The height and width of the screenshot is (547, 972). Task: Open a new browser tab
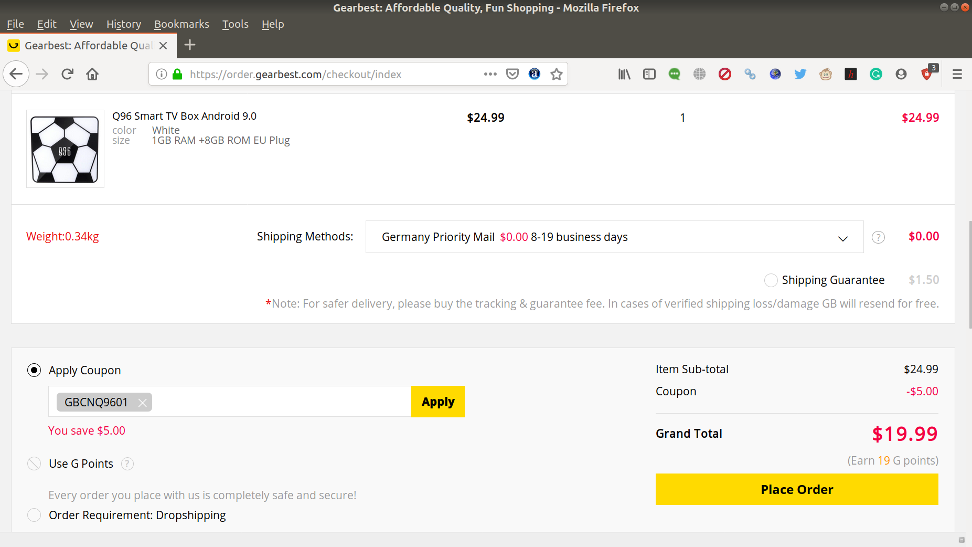click(190, 45)
